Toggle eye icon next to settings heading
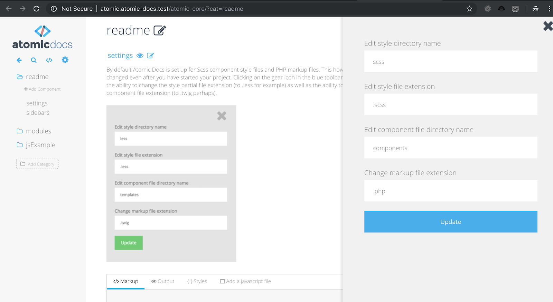553x302 pixels. [140, 56]
